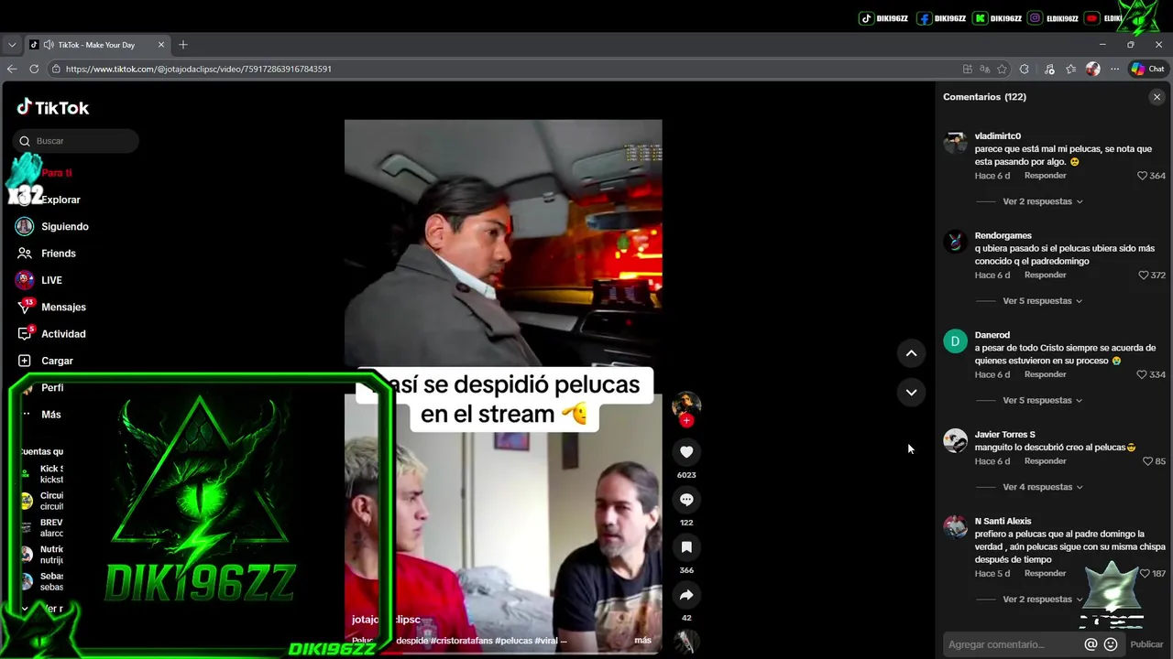Expand Ver 4 respuestas under Javier Torres S
1173x659 pixels.
1043,488
